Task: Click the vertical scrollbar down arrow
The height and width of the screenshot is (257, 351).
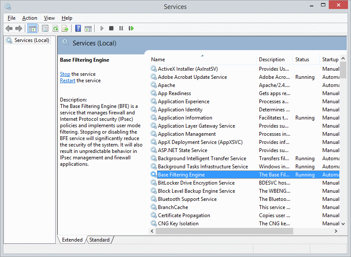Action: [343, 224]
